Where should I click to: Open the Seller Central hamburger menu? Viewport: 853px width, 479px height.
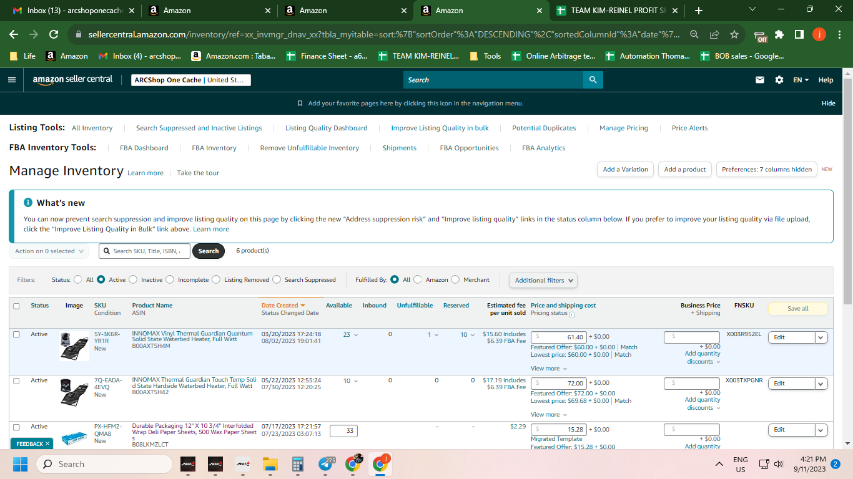pos(12,80)
